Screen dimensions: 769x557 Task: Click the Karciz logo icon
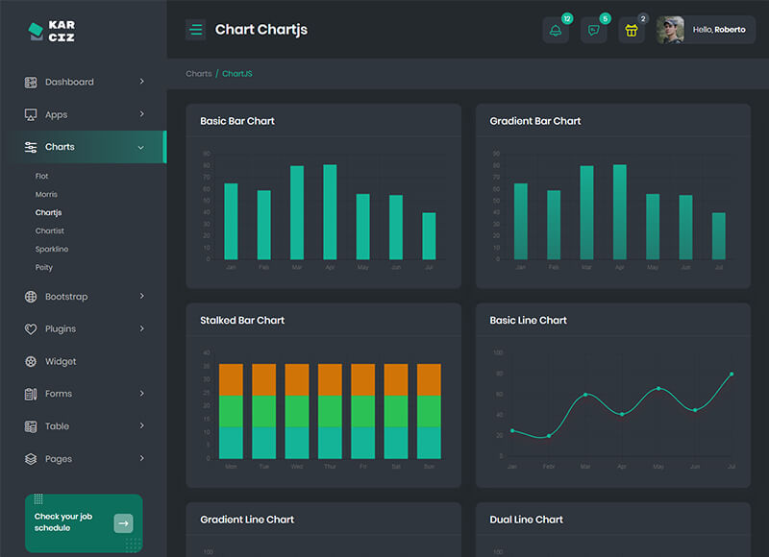36,31
